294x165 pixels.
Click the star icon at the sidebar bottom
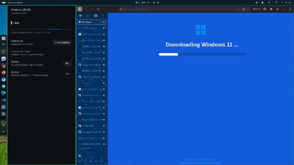(101, 161)
